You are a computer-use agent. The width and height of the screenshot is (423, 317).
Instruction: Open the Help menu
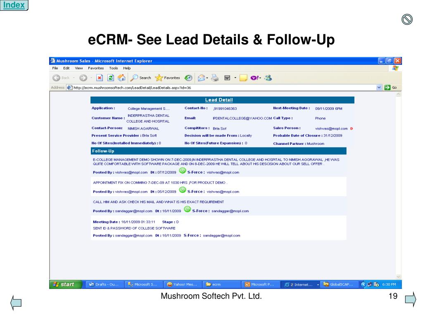tap(127, 68)
